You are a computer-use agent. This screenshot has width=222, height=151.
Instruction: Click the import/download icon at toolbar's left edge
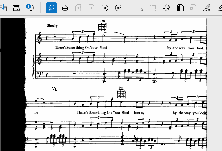pyautogui.click(x=3, y=8)
